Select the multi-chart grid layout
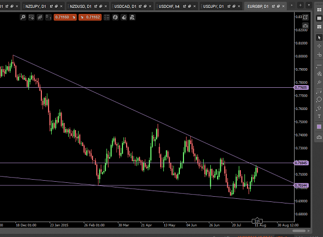 coord(319,10)
